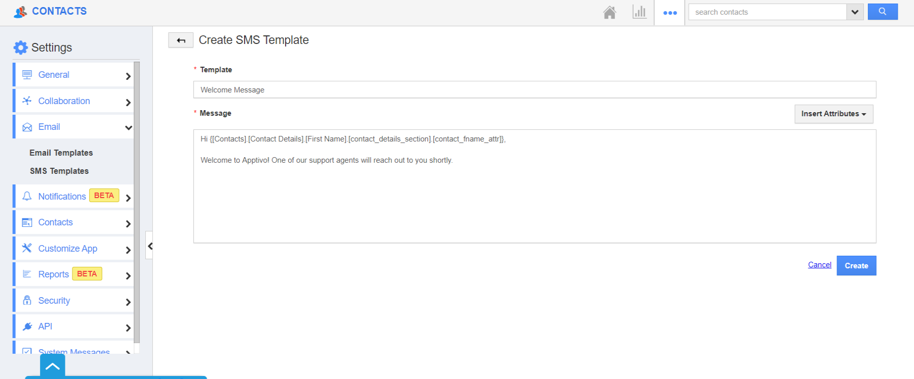Collapse the Email settings section
The width and height of the screenshot is (914, 379).
point(128,127)
